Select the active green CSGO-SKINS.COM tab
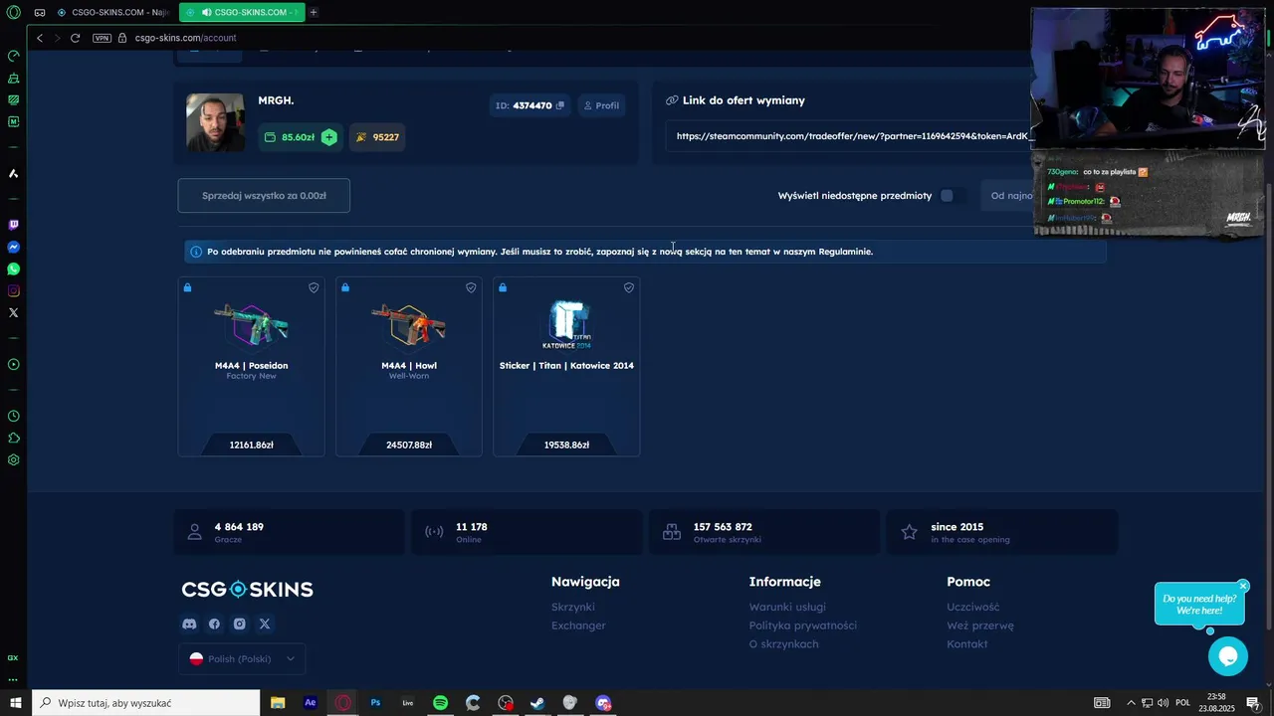This screenshot has width=1274, height=716. pos(242,13)
